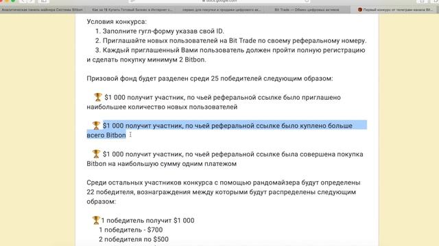
Task: Click list item 'Каждый приглашенный Вами пользователь'
Action: coord(234,50)
